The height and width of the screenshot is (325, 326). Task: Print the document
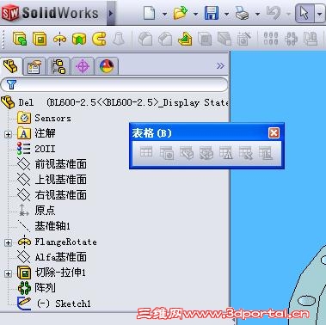coord(242,13)
